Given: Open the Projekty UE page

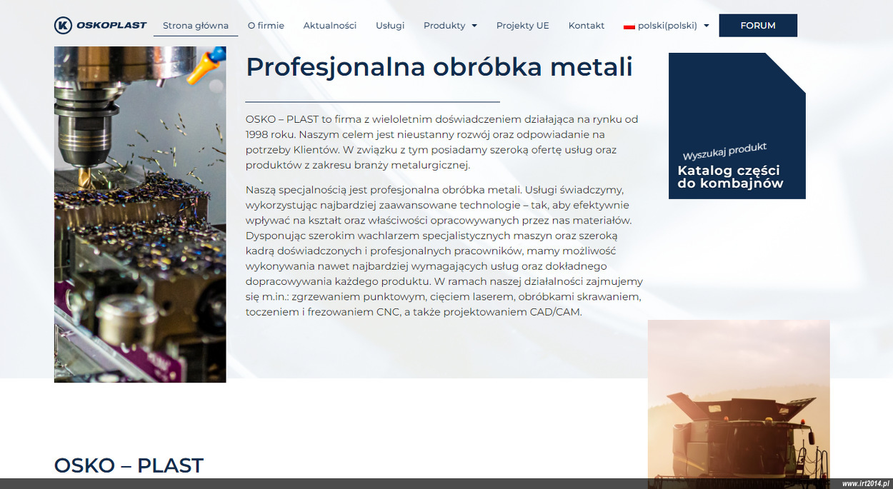Looking at the screenshot, I should pos(523,26).
